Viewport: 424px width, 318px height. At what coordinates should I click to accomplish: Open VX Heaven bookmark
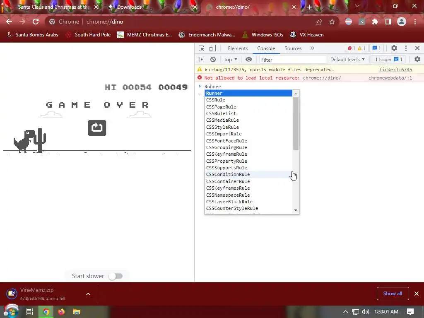click(307, 35)
